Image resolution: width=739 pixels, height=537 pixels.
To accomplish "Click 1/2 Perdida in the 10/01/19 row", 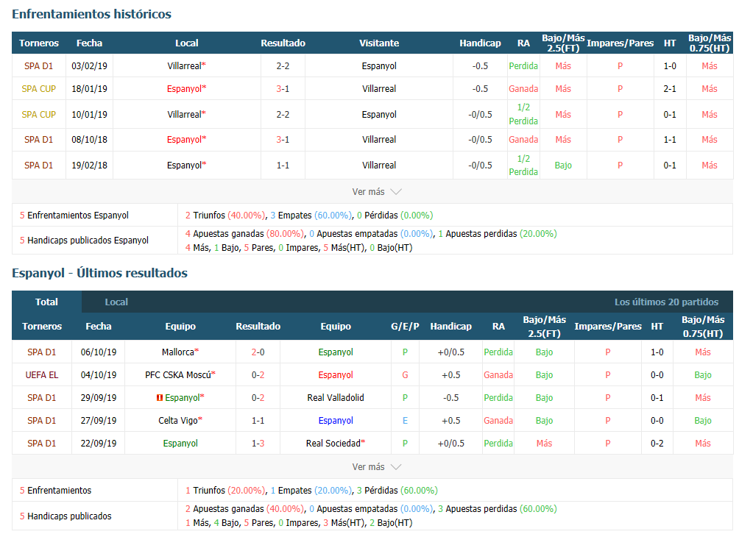I will pyautogui.click(x=523, y=114).
